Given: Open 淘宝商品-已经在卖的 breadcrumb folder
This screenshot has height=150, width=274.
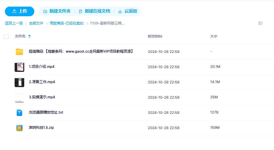Looking at the screenshot, I should (x=66, y=23).
